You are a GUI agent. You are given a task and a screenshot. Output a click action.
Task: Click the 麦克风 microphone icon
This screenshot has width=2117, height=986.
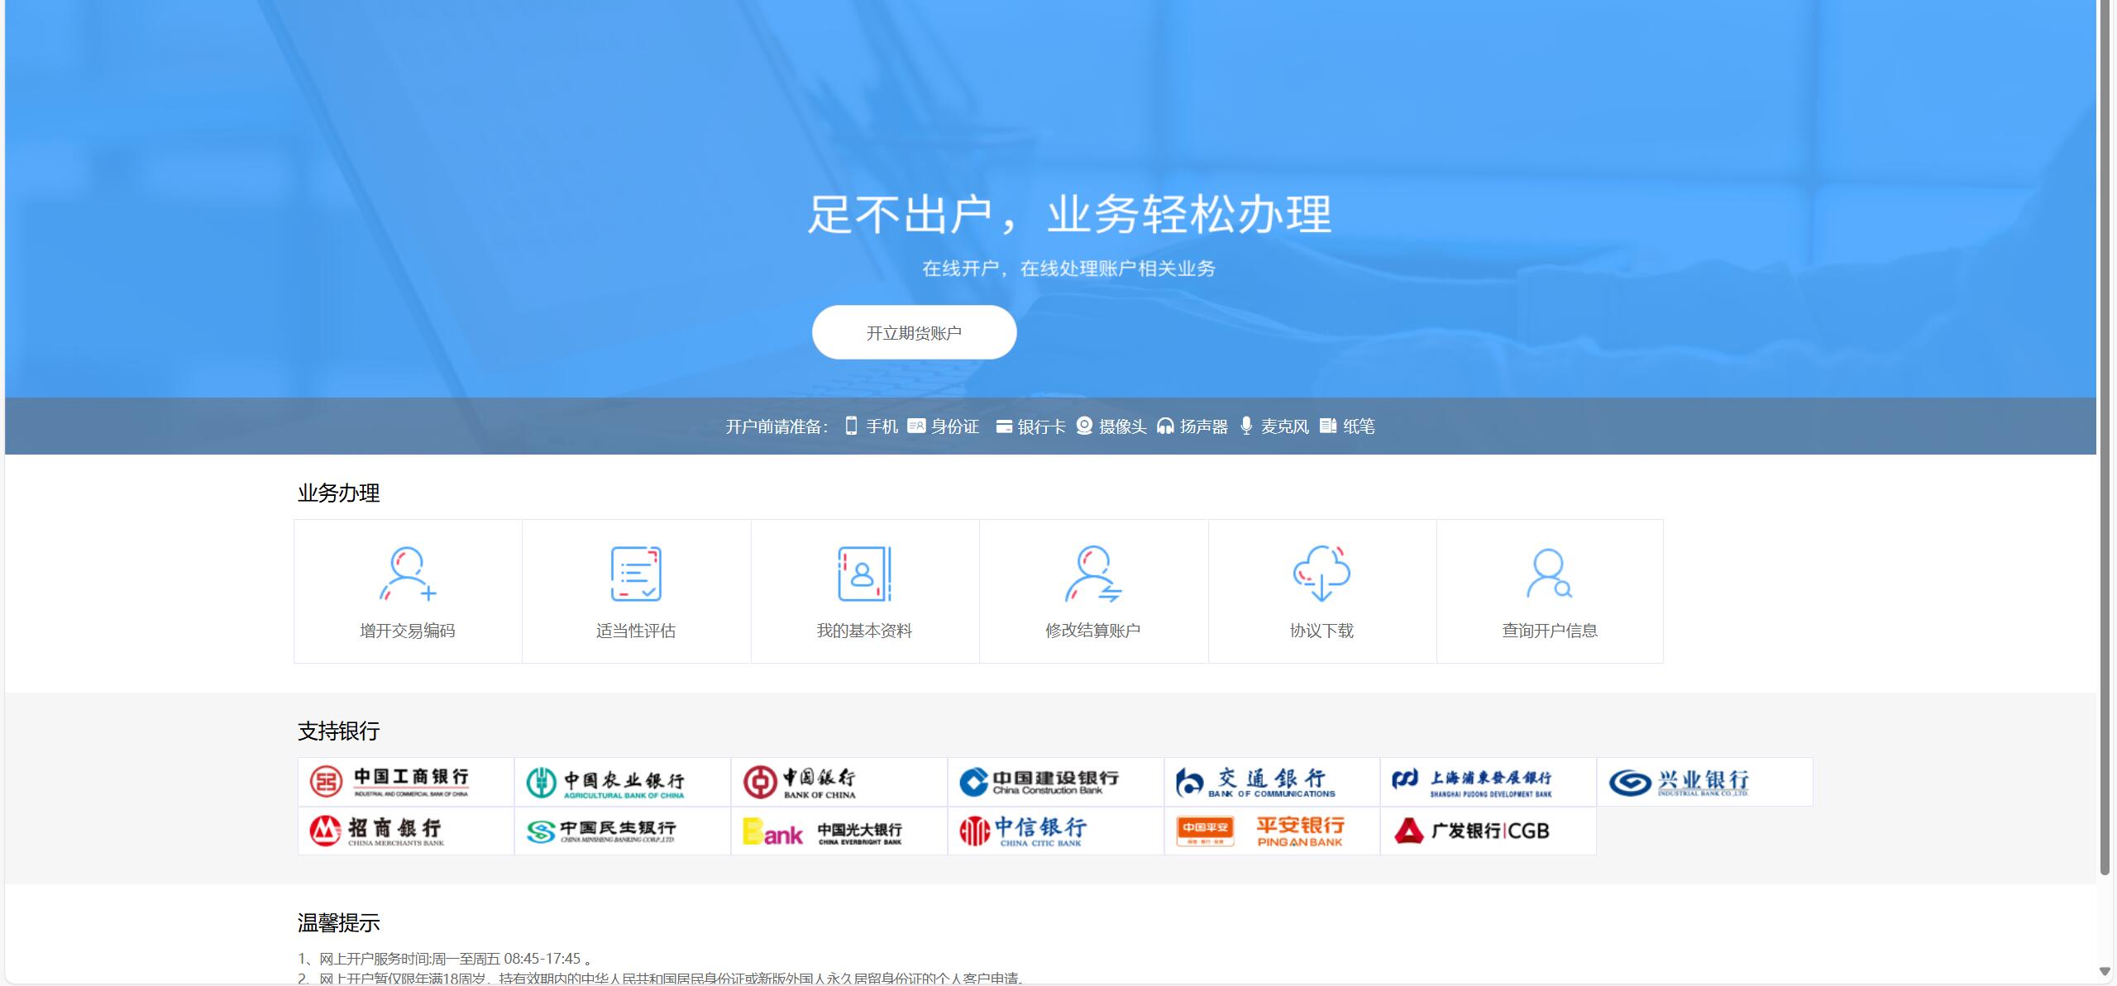pyautogui.click(x=1246, y=426)
